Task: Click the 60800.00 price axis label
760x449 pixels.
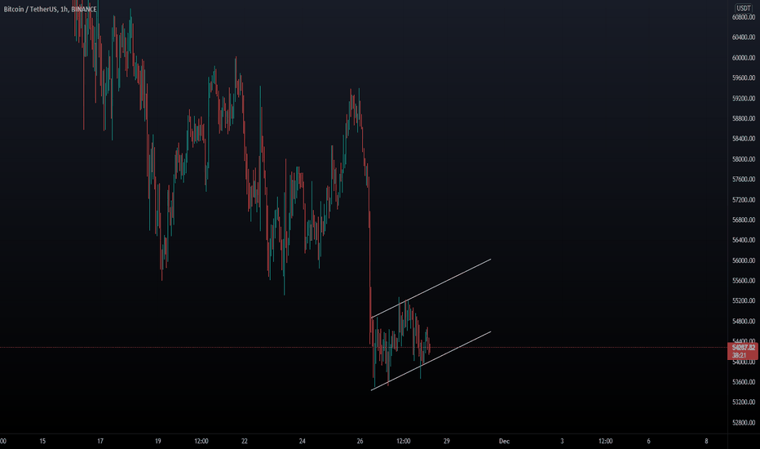Action: pos(744,17)
